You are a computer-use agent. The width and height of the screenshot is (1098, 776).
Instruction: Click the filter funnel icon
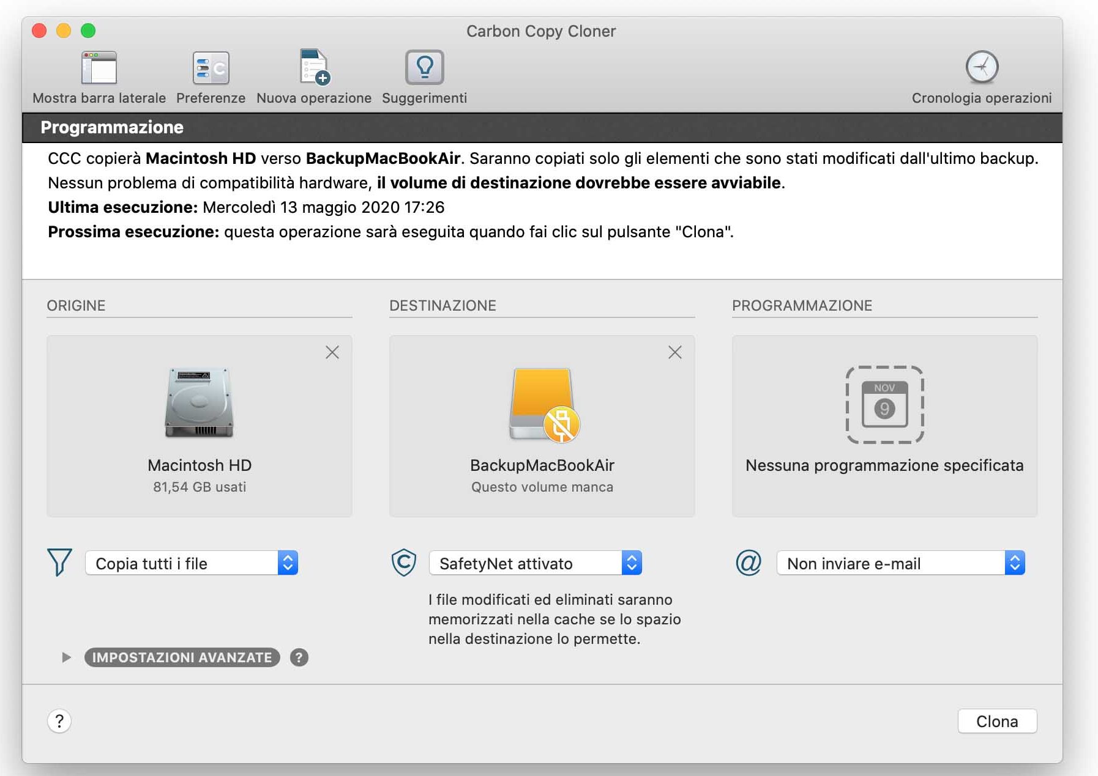coord(59,562)
